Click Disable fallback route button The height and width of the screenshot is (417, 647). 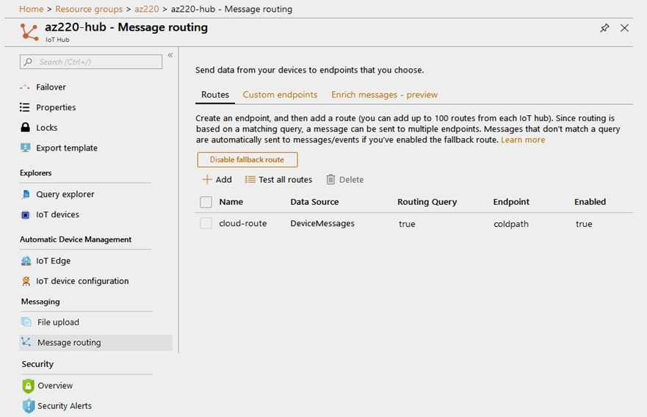[247, 159]
